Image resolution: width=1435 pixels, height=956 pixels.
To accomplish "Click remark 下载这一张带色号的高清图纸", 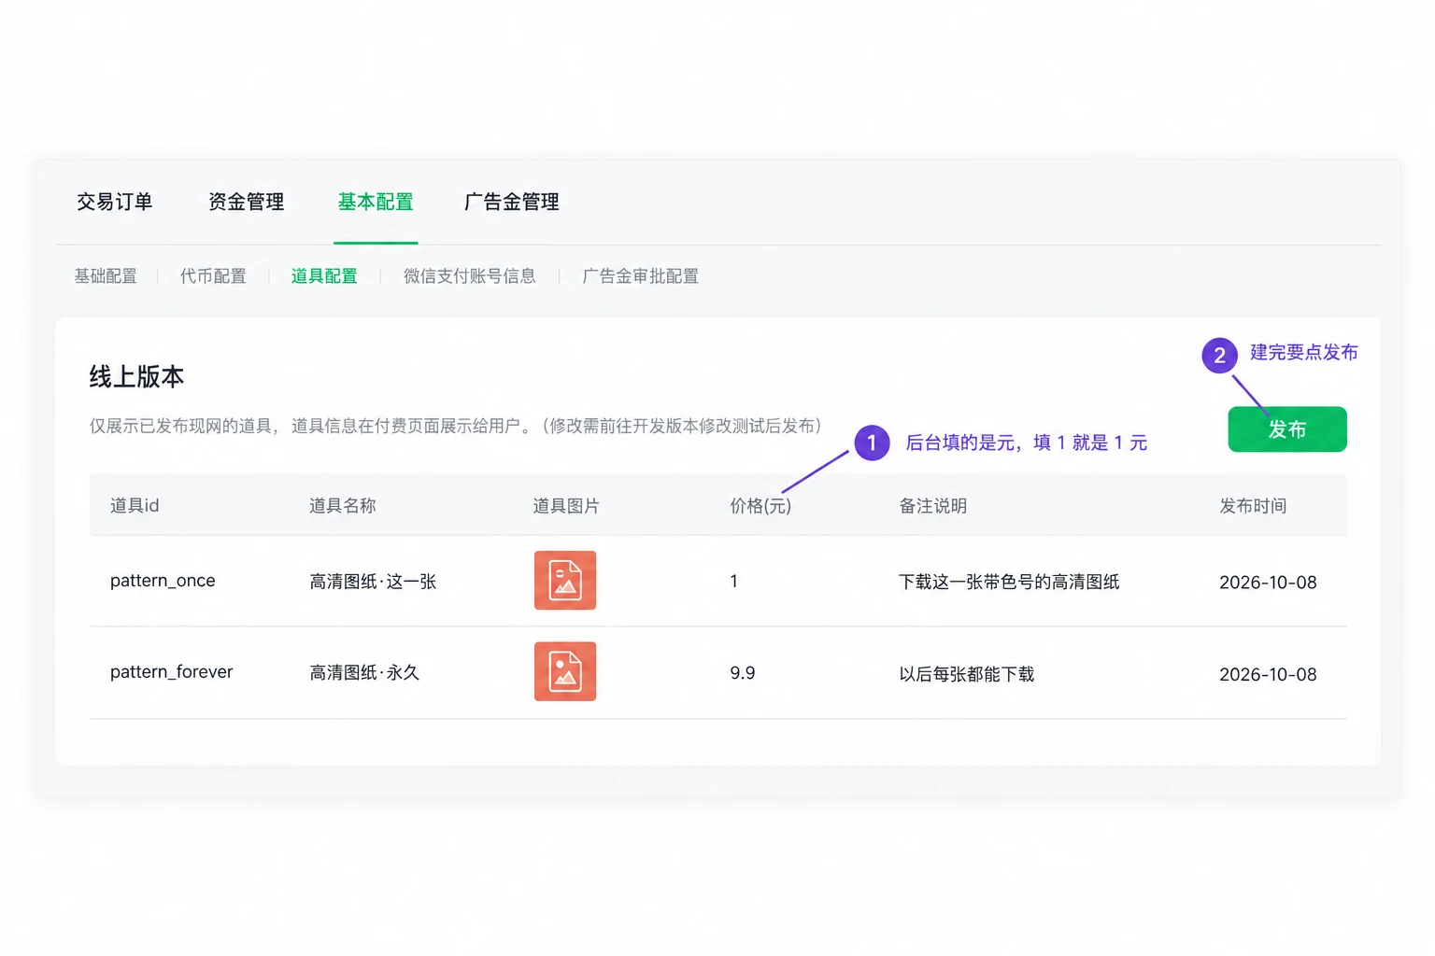I will pyautogui.click(x=1009, y=582).
